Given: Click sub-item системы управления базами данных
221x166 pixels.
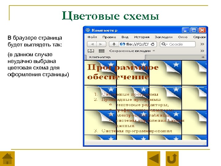Looking at the screenshot, I should coord(150,123).
